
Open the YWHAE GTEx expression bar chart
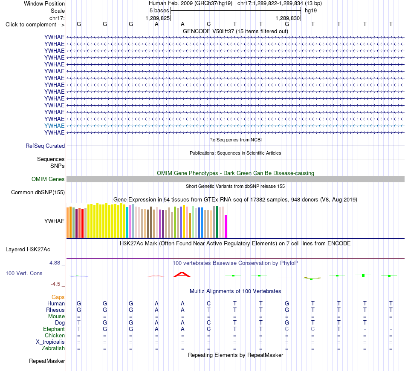[x=147, y=221]
